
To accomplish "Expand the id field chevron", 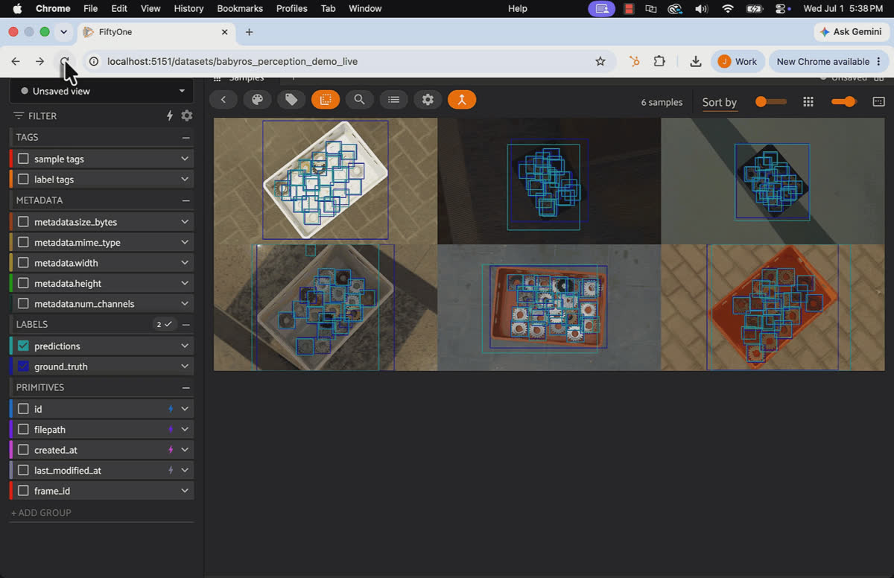I will coord(185,409).
